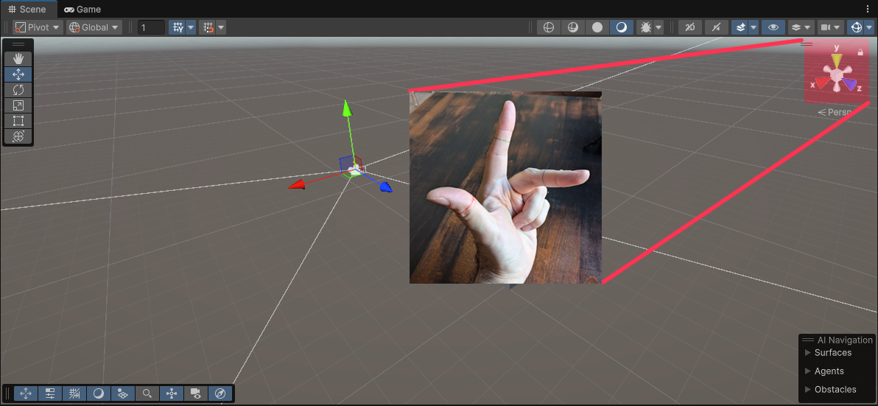
Task: Open the Pivot handle position dropdown
Action: (x=38, y=27)
